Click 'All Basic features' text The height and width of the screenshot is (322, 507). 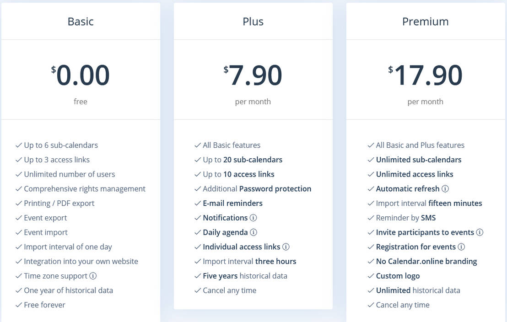pyautogui.click(x=232, y=145)
